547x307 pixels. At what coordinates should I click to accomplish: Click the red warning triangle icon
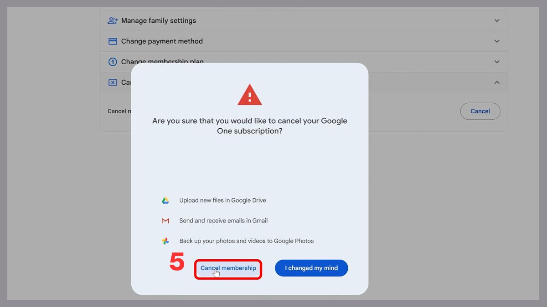pyautogui.click(x=250, y=95)
